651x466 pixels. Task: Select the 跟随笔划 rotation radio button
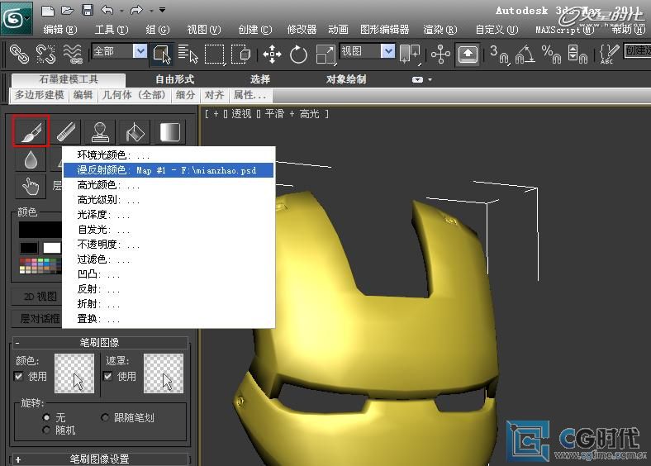click(105, 417)
